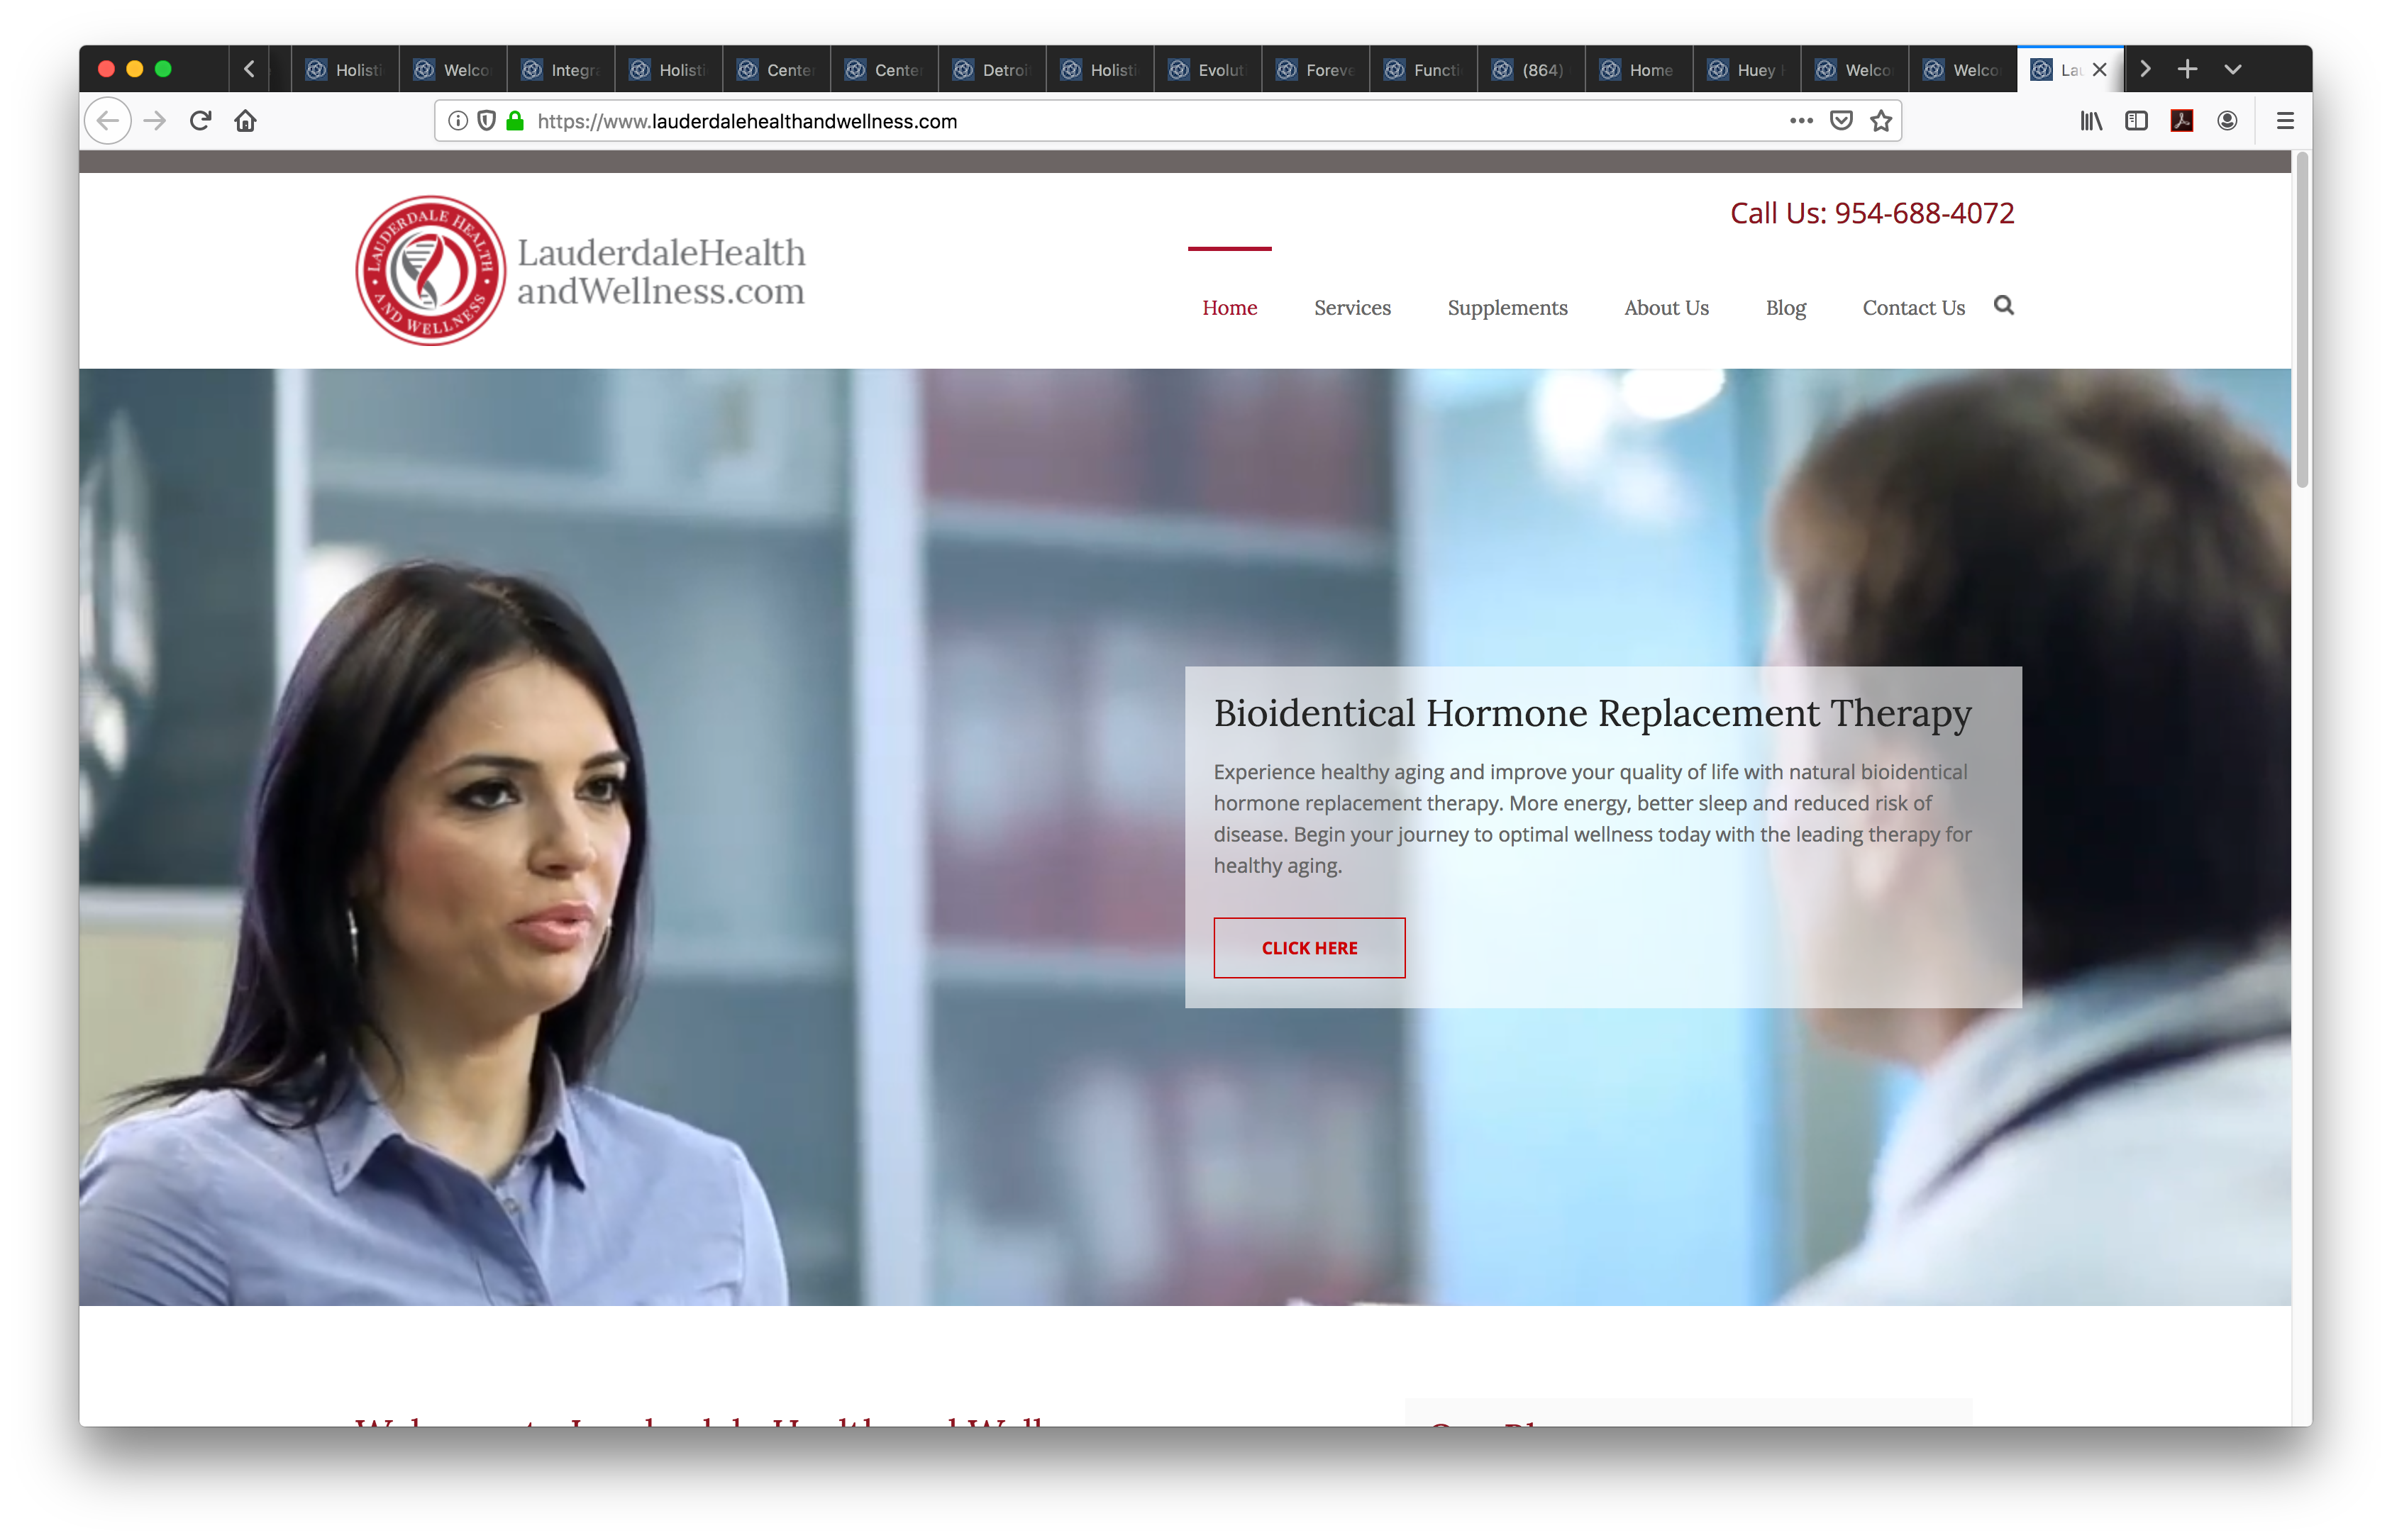Click the page vertical scrollbar

[2302, 320]
